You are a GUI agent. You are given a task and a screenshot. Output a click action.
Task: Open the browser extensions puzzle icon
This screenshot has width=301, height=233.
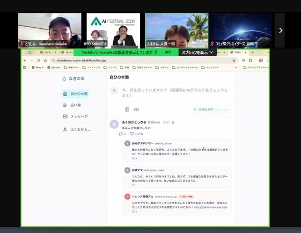pos(250,61)
